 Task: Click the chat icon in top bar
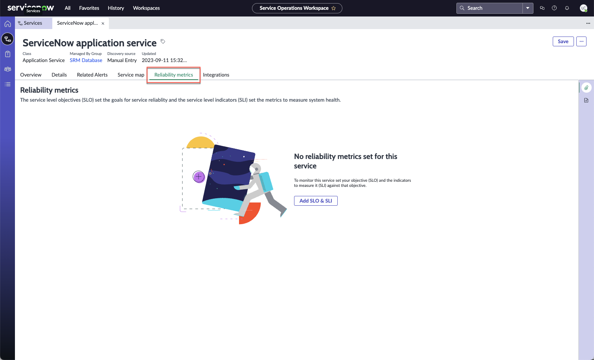(x=542, y=8)
